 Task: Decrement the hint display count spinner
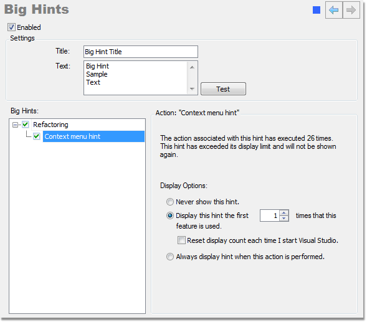pyautogui.click(x=284, y=218)
